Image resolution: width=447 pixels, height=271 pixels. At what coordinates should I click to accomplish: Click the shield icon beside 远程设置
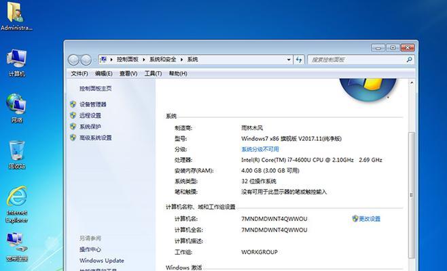pyautogui.click(x=73, y=115)
